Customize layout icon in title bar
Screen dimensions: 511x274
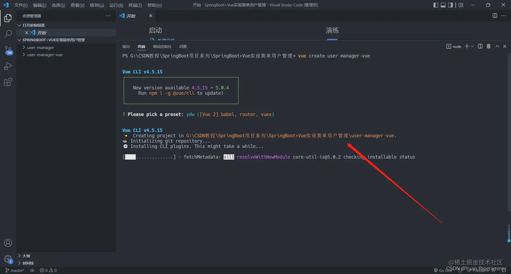[461, 5]
